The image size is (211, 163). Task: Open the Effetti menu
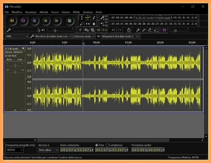click(x=76, y=12)
